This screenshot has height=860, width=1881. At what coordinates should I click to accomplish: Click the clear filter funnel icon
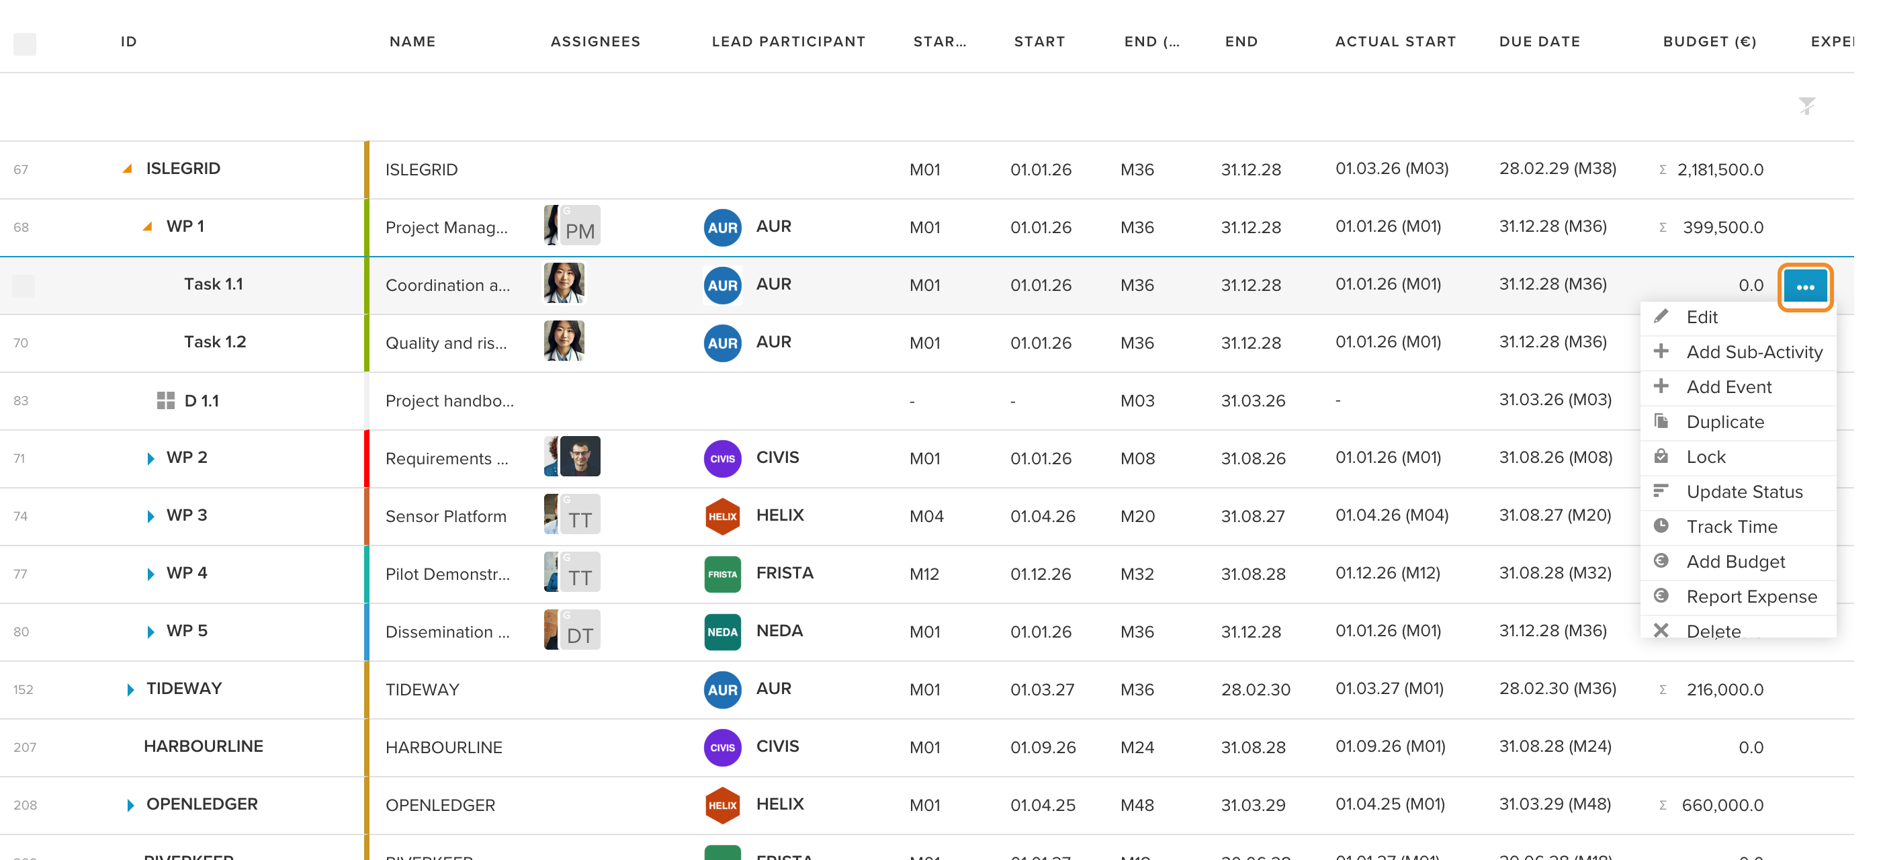1806,107
